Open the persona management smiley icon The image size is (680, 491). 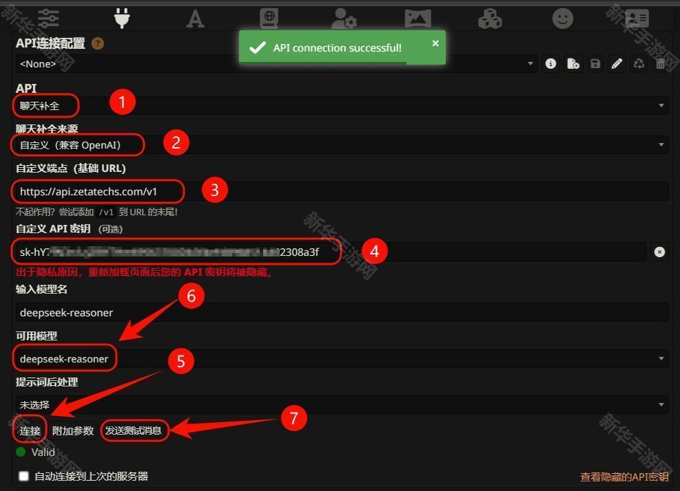click(562, 19)
